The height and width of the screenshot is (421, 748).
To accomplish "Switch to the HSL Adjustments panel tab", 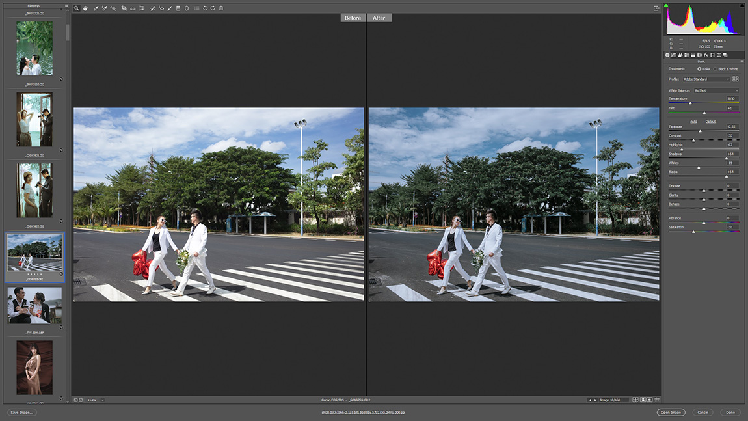I will (686, 55).
